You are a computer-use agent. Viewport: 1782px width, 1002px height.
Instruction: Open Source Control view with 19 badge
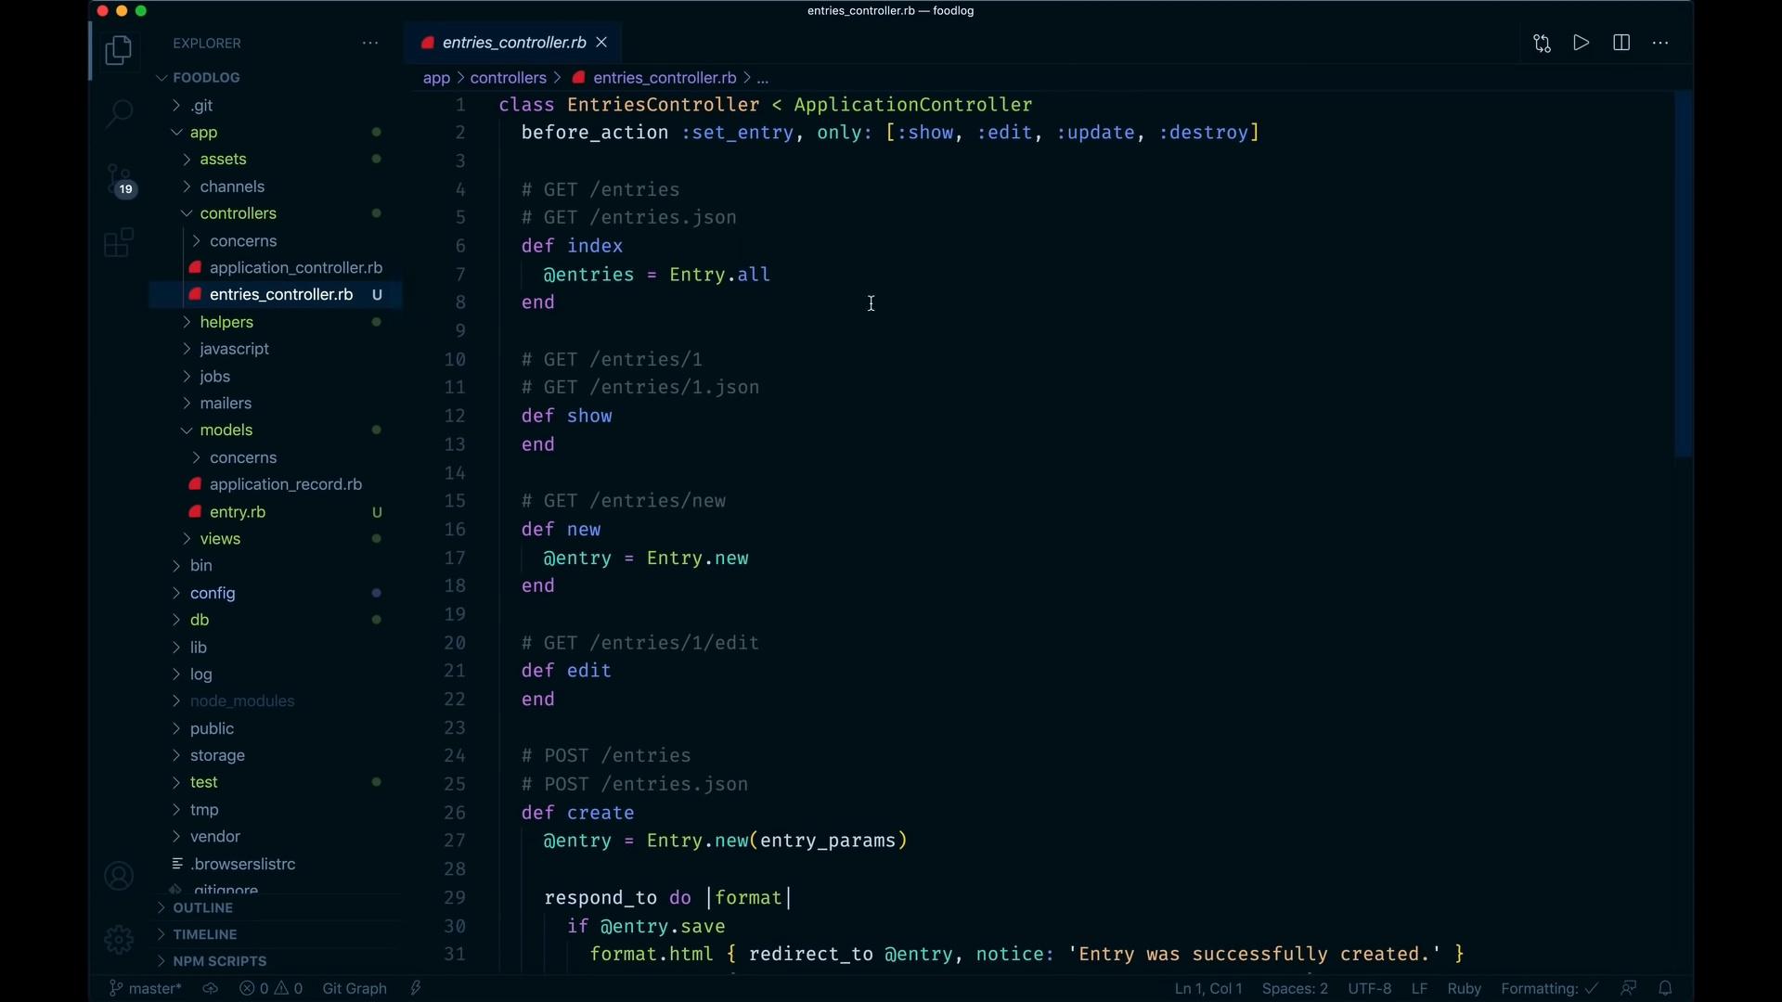[120, 180]
